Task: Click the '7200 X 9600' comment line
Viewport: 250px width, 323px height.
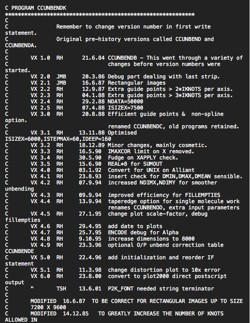Action: pyautogui.click(x=36, y=307)
